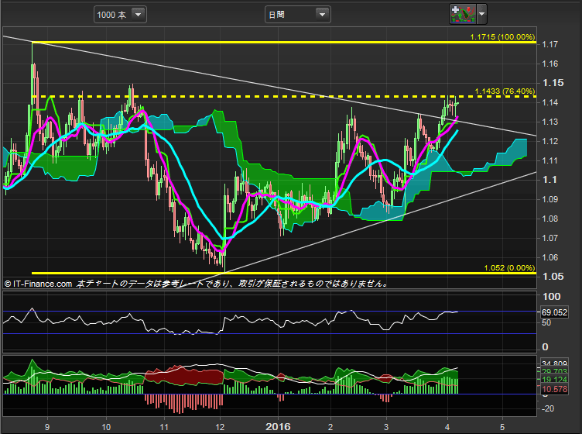Click the 1.05 price axis label

tap(553, 277)
